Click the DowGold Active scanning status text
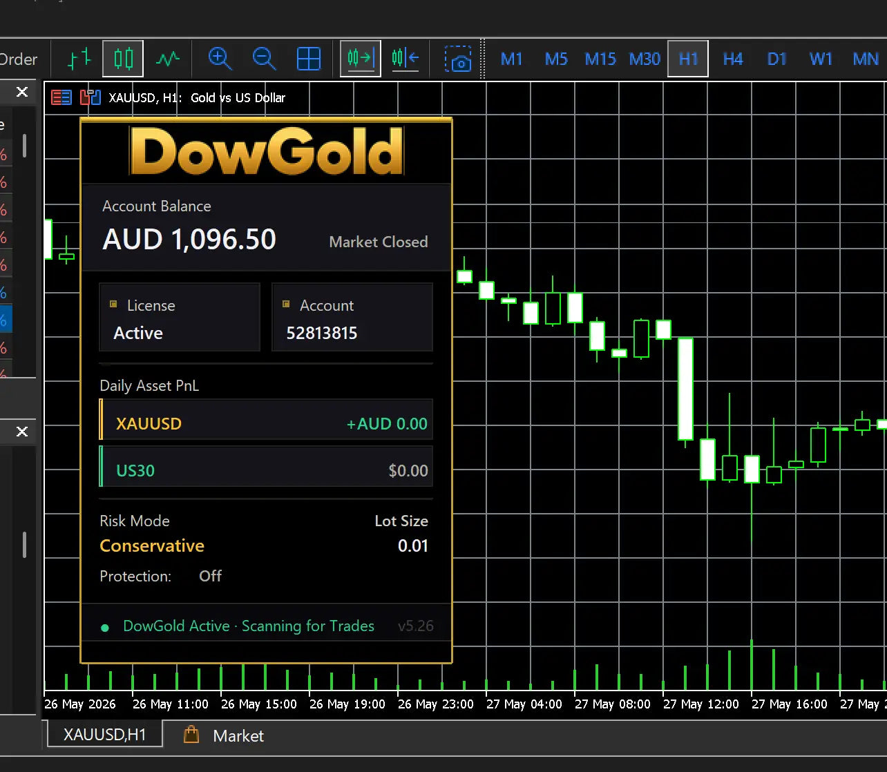Screen dimensions: 887x772 click(249, 626)
